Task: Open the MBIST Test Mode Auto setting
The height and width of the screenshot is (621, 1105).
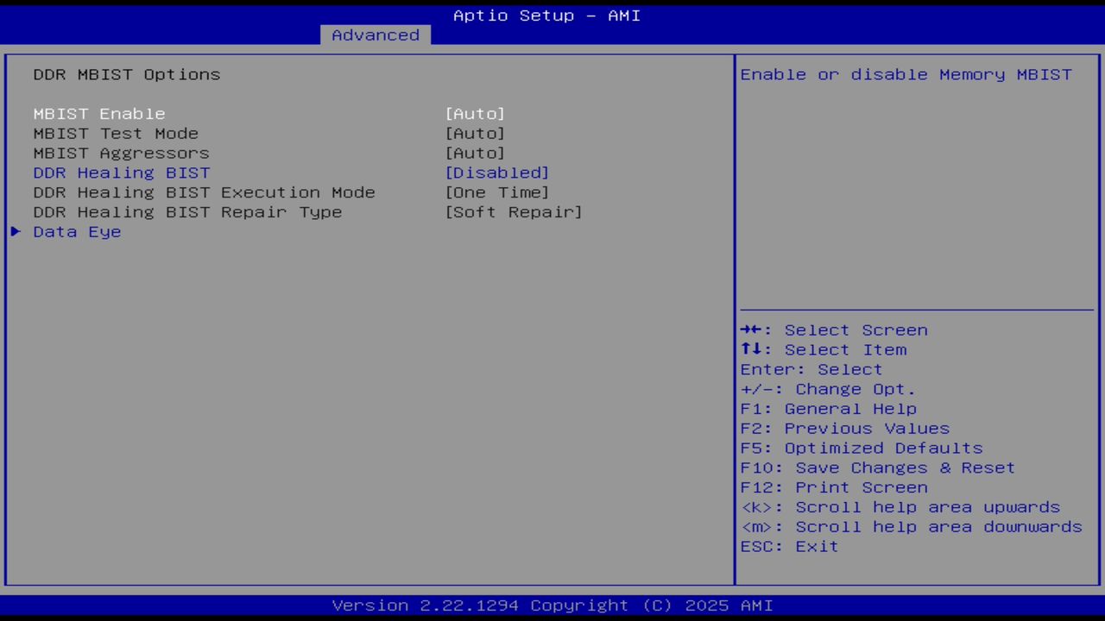Action: (476, 133)
